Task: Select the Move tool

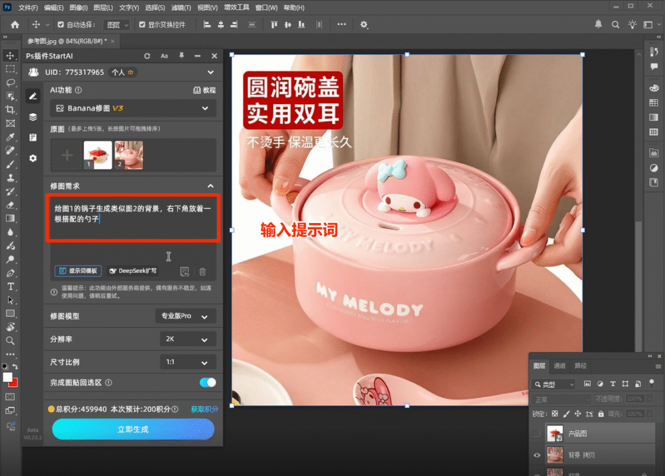Action: 10,56
